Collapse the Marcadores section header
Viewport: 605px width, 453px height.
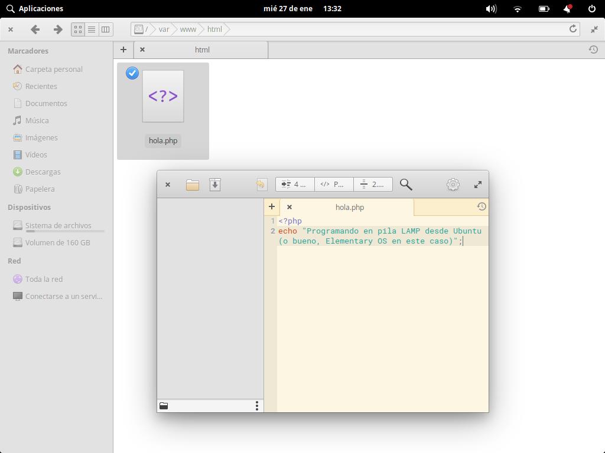point(28,51)
